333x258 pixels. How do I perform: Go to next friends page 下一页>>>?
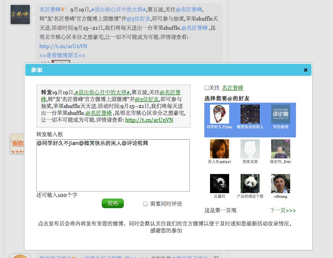[283, 210]
